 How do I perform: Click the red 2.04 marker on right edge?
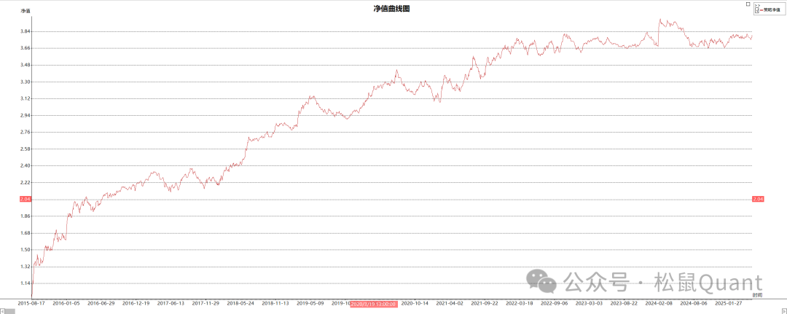[x=757, y=199]
